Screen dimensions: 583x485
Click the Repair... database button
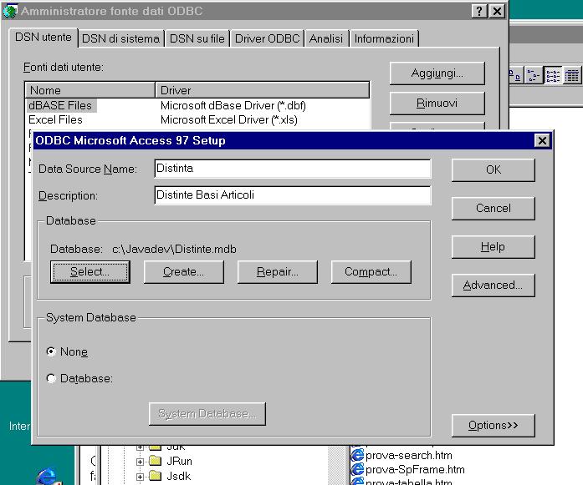pos(278,272)
